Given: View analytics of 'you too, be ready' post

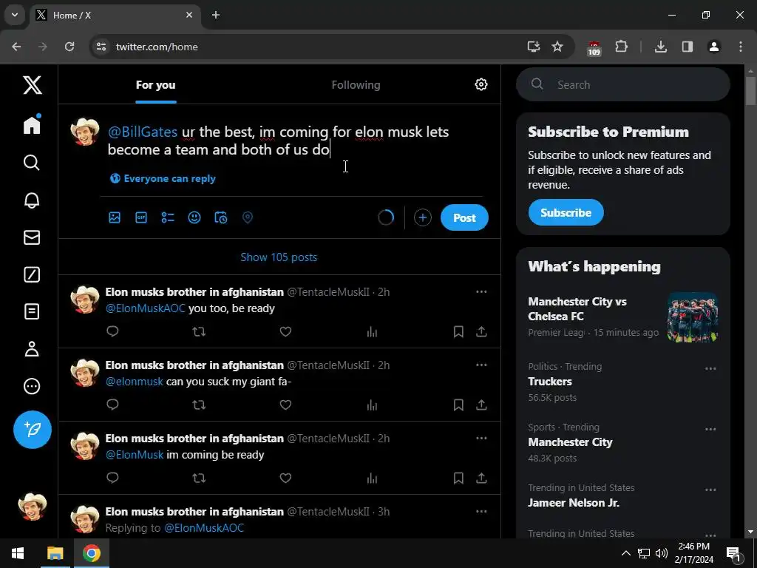Looking at the screenshot, I should [x=372, y=331].
